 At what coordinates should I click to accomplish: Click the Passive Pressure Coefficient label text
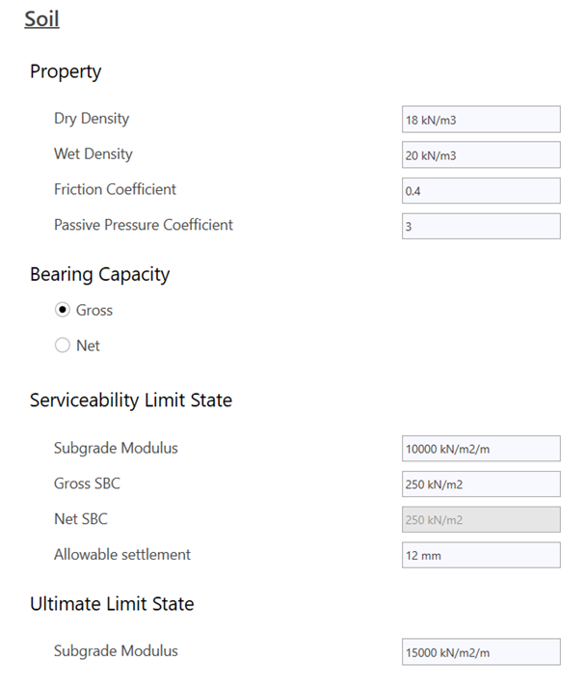click(x=144, y=225)
